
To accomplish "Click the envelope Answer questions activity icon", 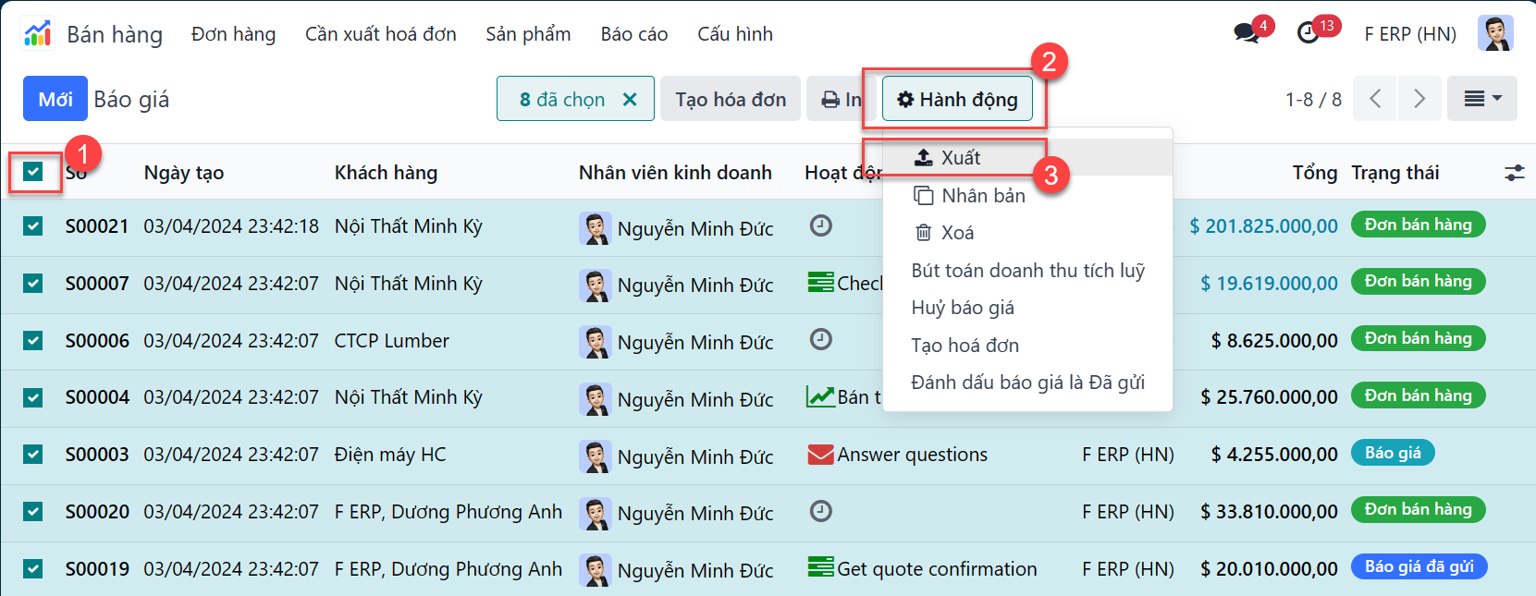I will (820, 455).
